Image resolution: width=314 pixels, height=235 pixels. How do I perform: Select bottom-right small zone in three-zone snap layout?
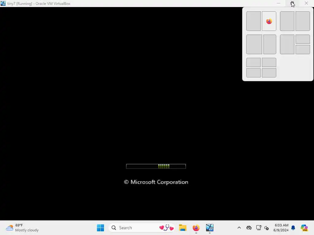(303, 50)
